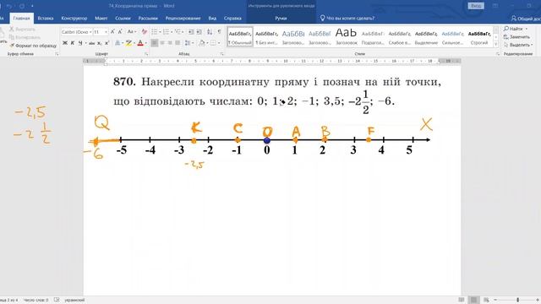Image resolution: width=541 pixels, height=304 pixels.
Task: Select the Обычный style
Action: tap(240, 37)
